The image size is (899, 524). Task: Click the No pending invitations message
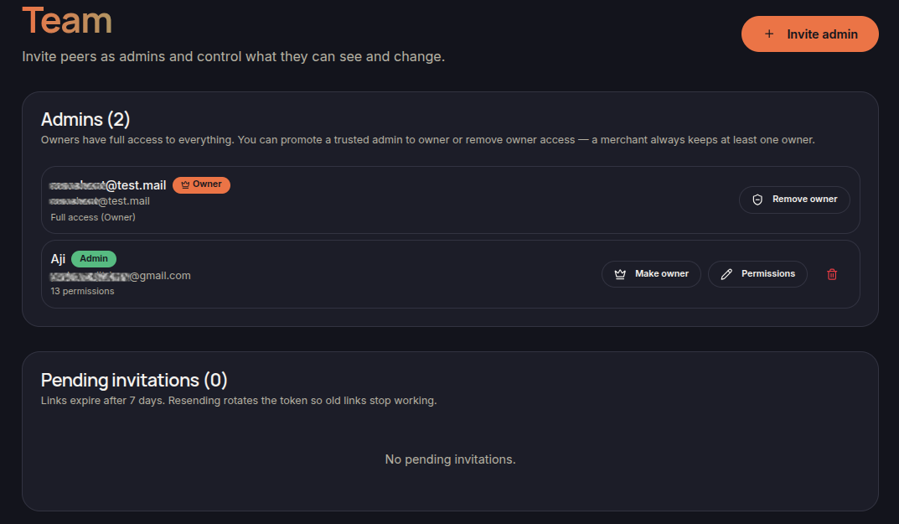(x=450, y=459)
